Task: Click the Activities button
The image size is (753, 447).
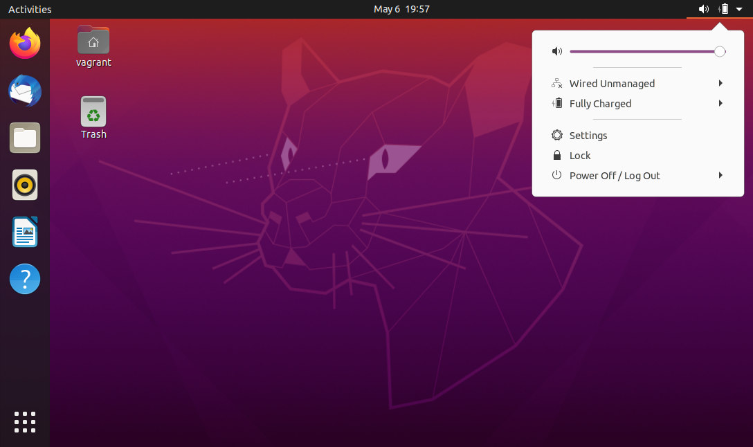Action: tap(30, 9)
